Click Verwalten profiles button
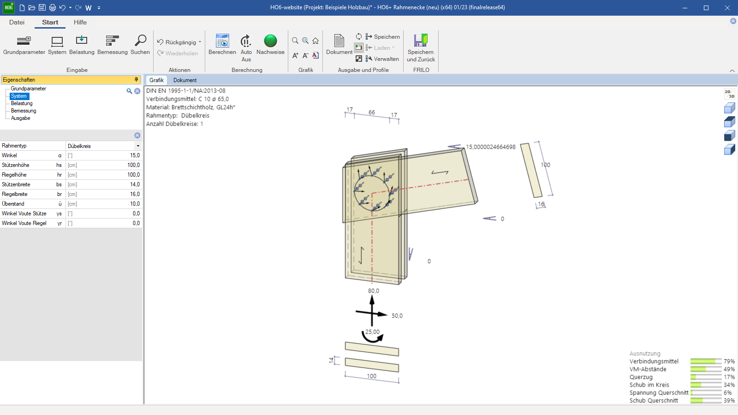Viewport: 738px width, 415px height. tap(382, 59)
